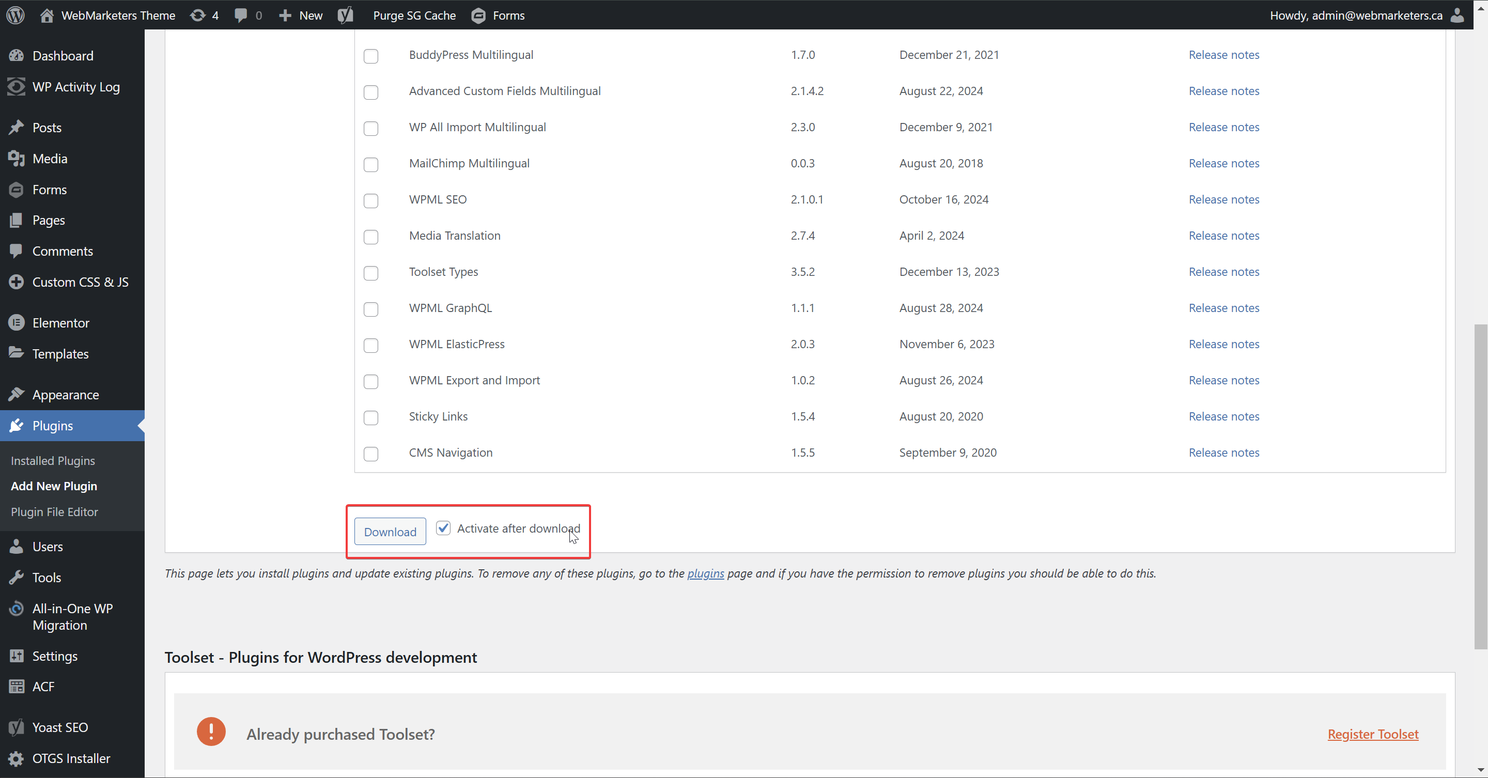The image size is (1488, 778).
Task: Check the Sticky Links checkbox
Action: point(371,417)
